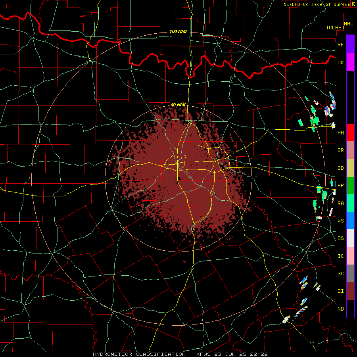Screen dimensions: 357x357
Task: Click the 'RF' legend label text
Action: click(340, 44)
